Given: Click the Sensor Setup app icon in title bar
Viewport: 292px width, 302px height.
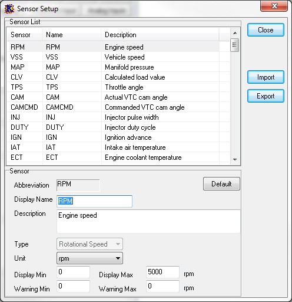Looking at the screenshot, I should (9, 9).
